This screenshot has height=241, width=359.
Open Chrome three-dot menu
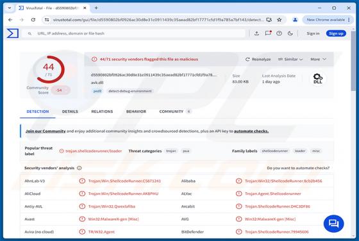point(349,20)
